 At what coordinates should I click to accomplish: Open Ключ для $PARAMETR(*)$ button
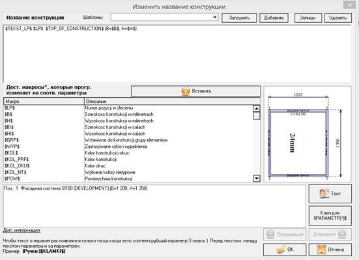pyautogui.click(x=330, y=216)
